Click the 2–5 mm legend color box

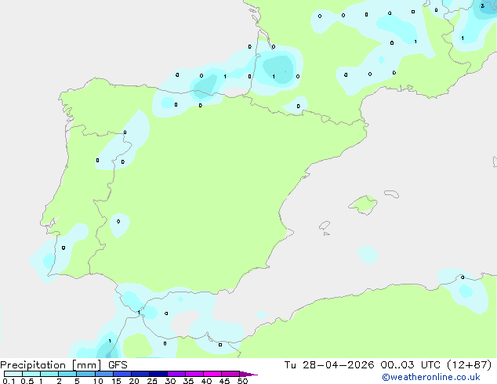tap(67, 374)
